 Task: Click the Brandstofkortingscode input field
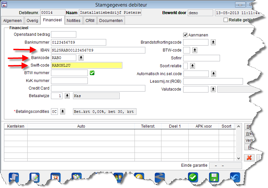(x=196, y=42)
